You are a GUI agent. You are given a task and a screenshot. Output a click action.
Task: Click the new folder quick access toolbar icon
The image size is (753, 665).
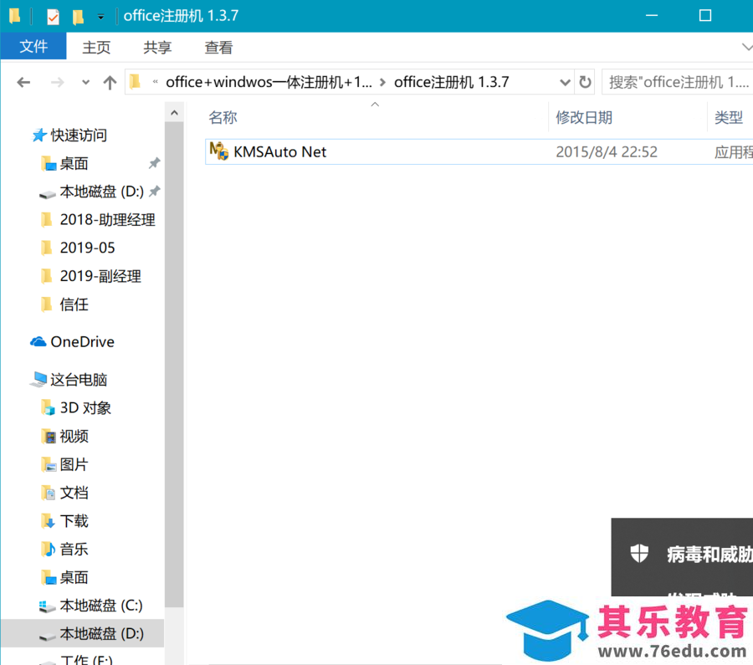point(78,17)
